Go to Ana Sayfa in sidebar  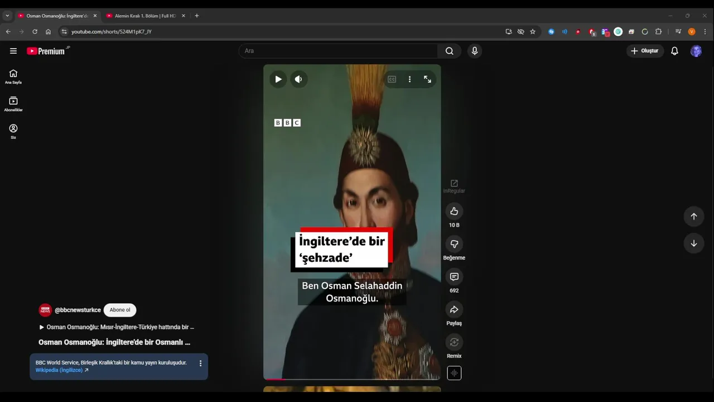click(13, 76)
